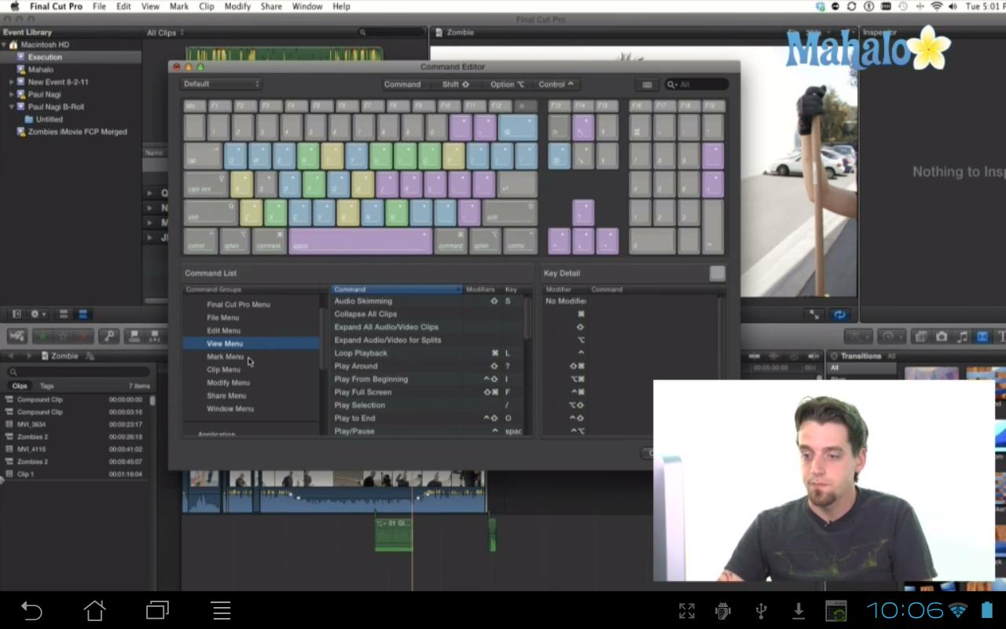Select the Play Full Screen command
The width and height of the screenshot is (1006, 629).
(428, 392)
